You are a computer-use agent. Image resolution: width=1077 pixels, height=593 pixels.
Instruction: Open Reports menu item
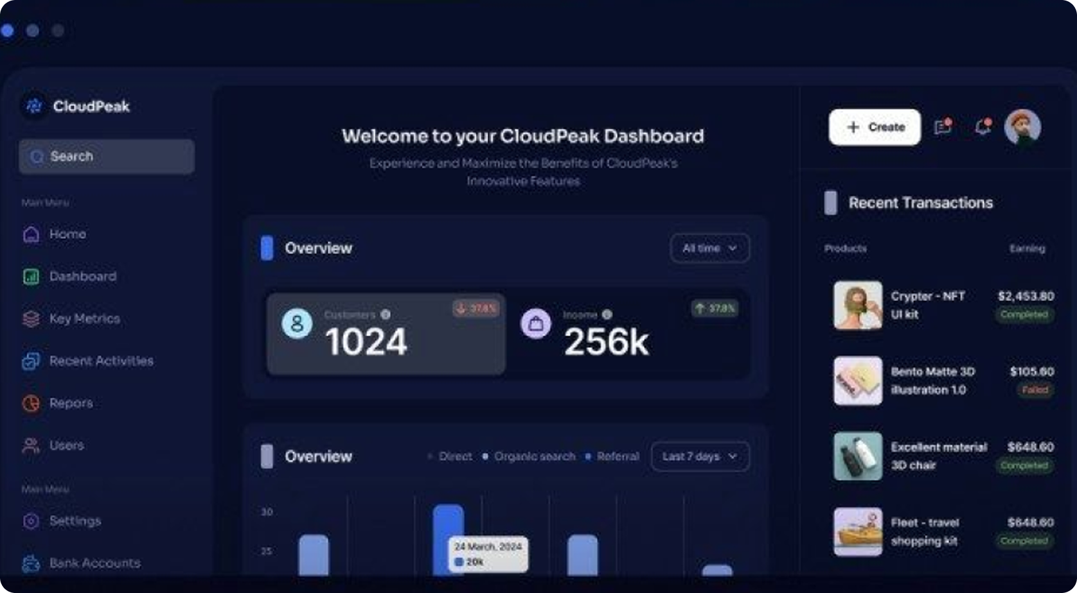pos(71,403)
